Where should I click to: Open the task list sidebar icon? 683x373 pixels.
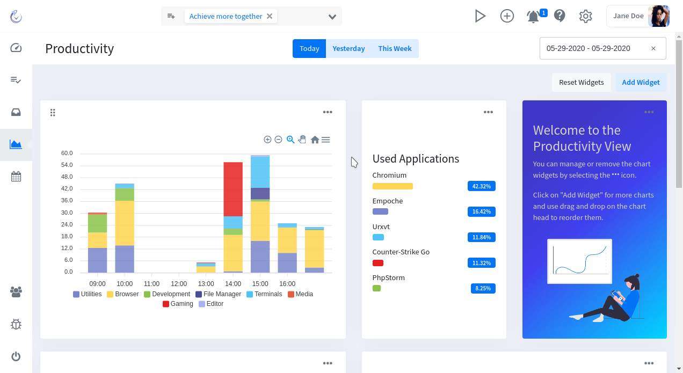(x=16, y=80)
